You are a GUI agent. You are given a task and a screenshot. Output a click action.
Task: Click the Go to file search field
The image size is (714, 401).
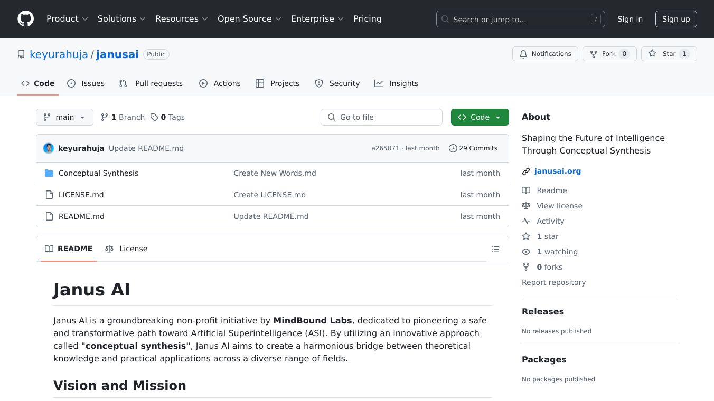381,117
